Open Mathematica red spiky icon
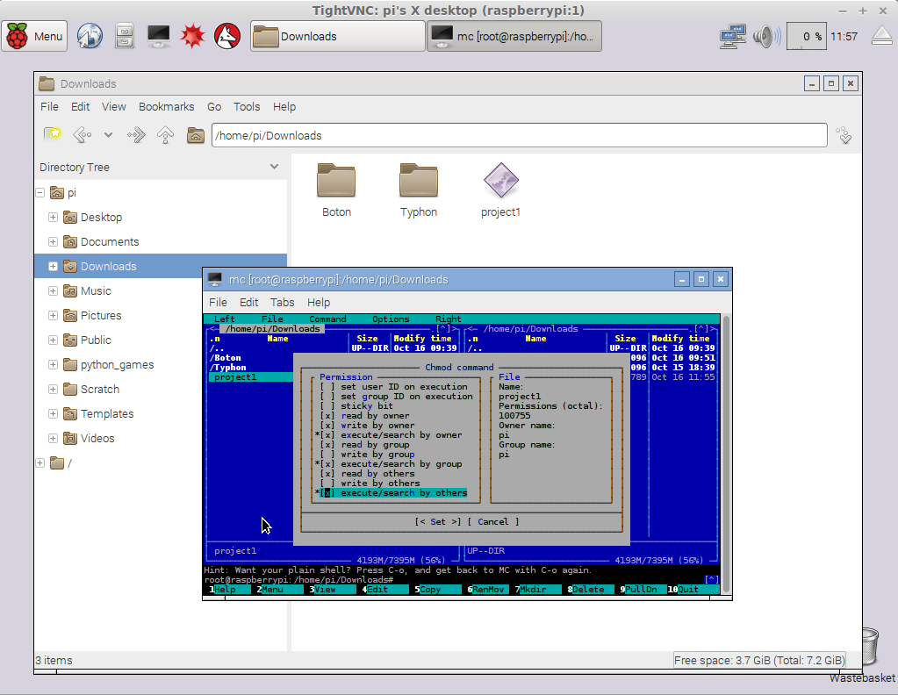 193,36
